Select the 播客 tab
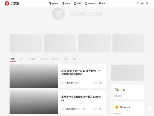The image size is (154, 116). tap(66, 59)
